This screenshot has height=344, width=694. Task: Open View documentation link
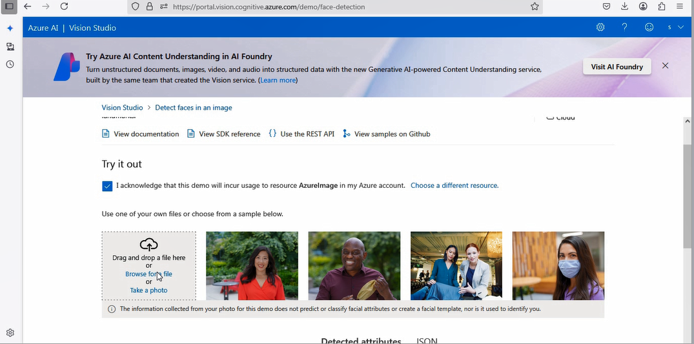(140, 134)
